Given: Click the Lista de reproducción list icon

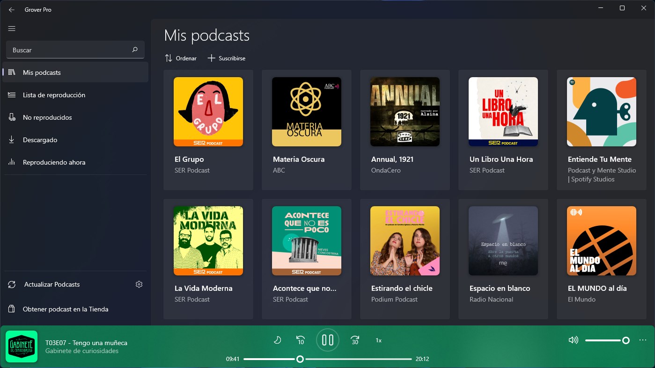Looking at the screenshot, I should point(12,95).
